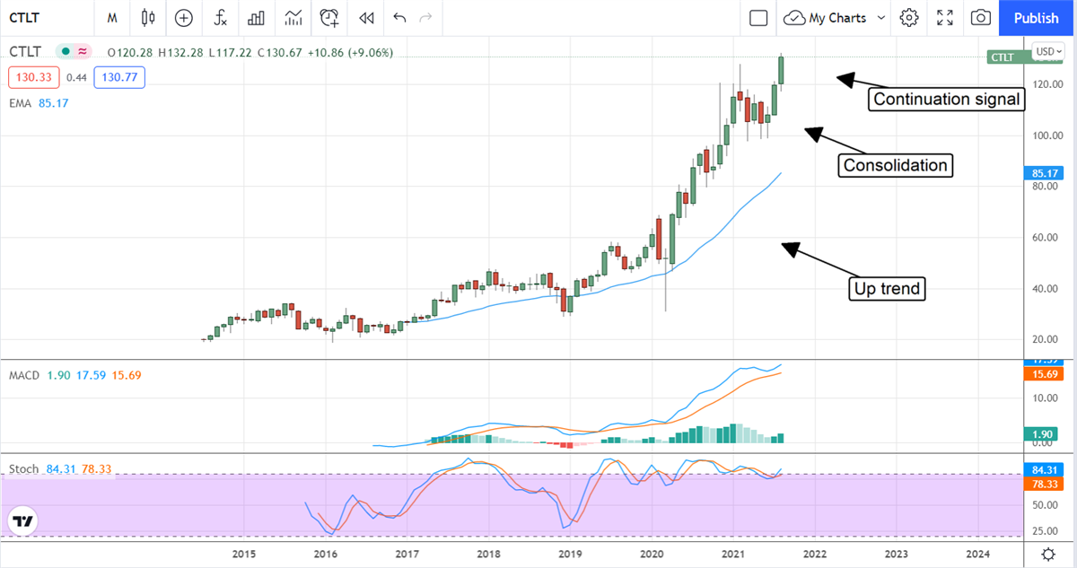Click the O120.28 open value in legend
Screen dimensions: 1077x568
pos(132,53)
